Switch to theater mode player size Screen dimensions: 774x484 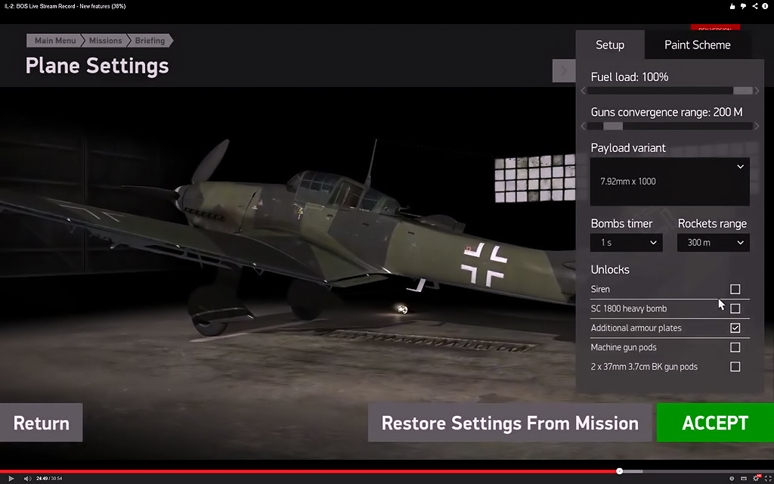point(744,479)
